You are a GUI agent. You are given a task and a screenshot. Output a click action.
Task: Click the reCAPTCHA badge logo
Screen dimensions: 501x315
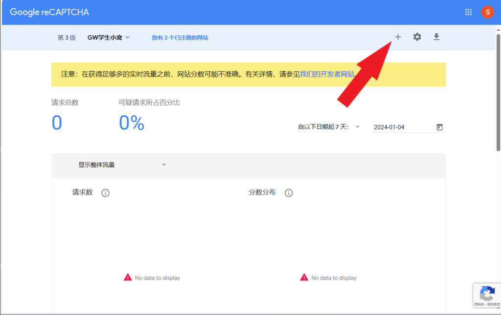coord(487,294)
